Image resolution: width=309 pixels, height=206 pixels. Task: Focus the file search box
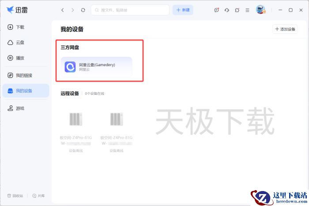click(130, 10)
